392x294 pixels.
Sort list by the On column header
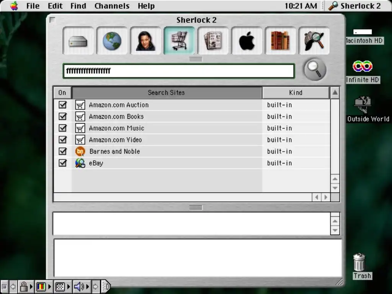[x=62, y=93]
